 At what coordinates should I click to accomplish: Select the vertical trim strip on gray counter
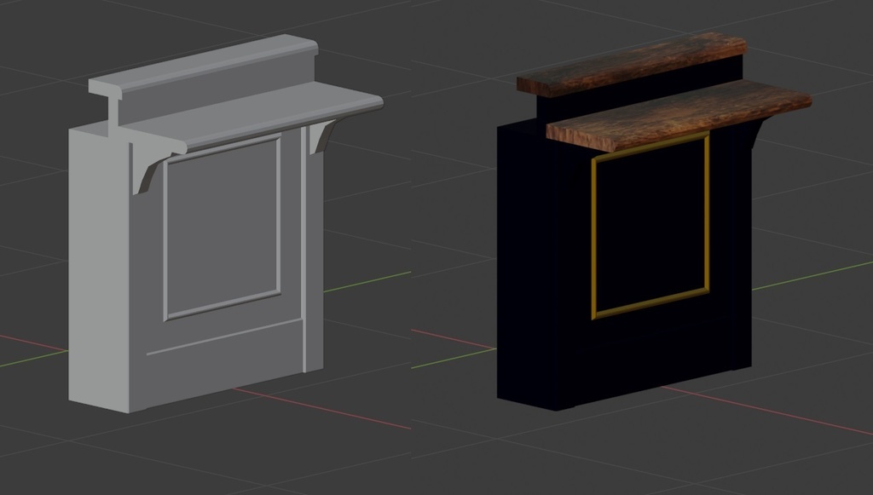(x=304, y=247)
